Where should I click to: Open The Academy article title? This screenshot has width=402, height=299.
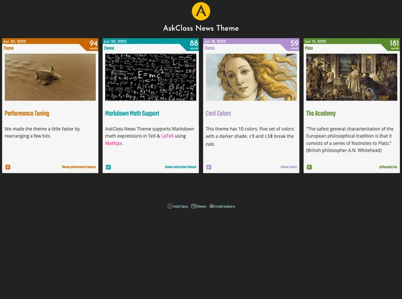coord(321,113)
